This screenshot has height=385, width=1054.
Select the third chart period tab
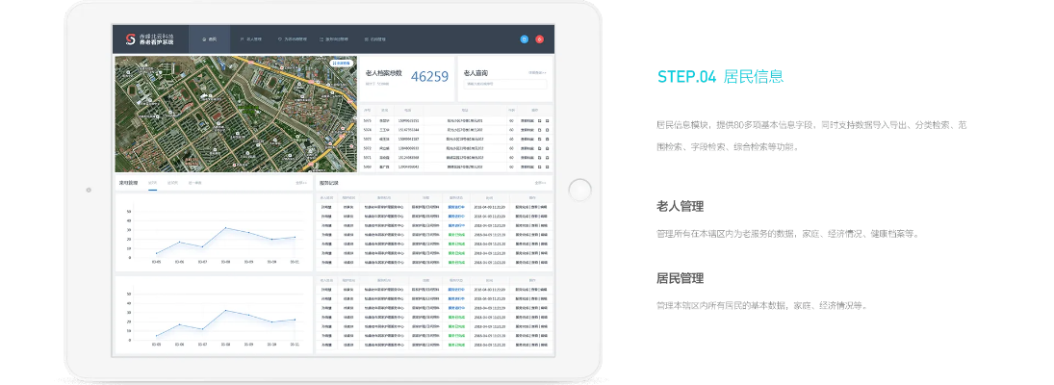point(194,182)
